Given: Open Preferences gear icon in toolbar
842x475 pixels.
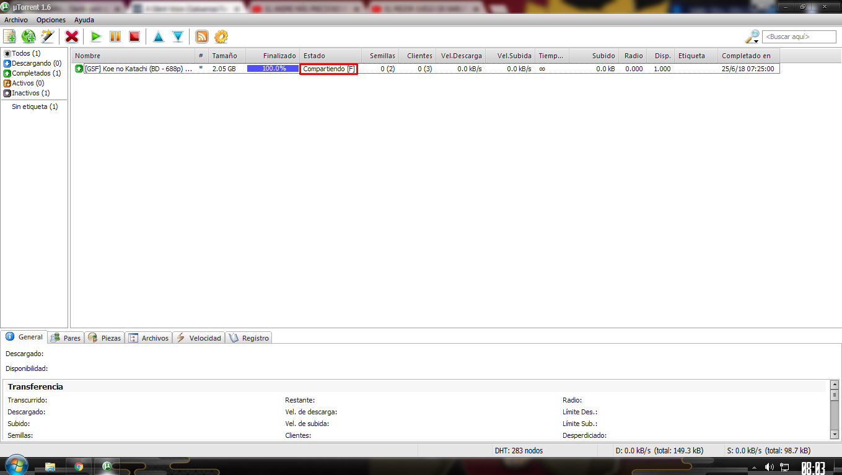Looking at the screenshot, I should click(x=221, y=37).
